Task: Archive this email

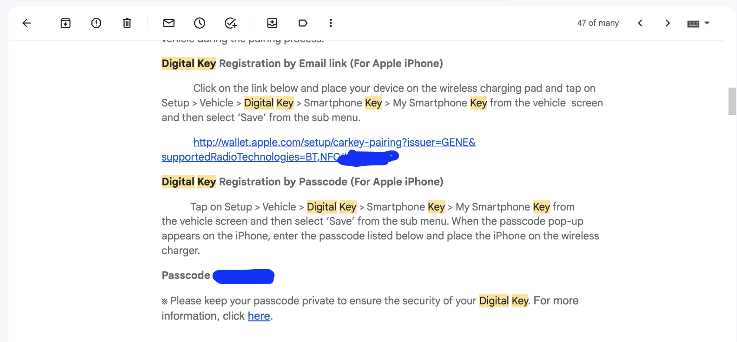Action: click(x=66, y=23)
